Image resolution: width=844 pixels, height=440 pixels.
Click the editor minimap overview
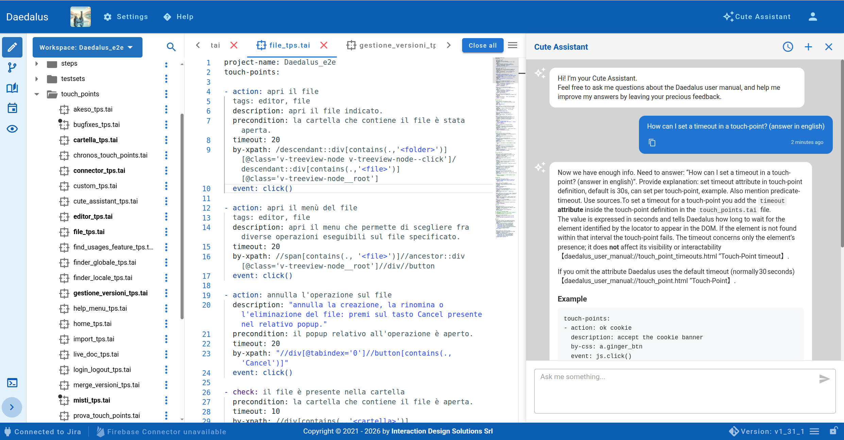coord(506,147)
